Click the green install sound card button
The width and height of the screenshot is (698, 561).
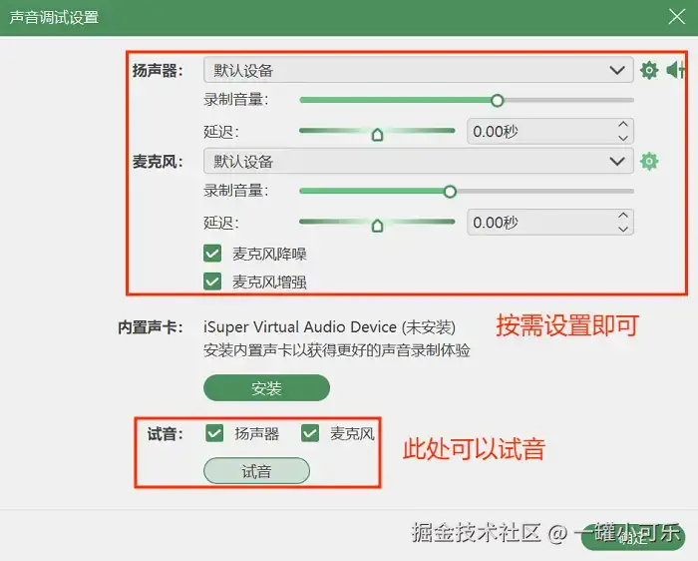[266, 388]
